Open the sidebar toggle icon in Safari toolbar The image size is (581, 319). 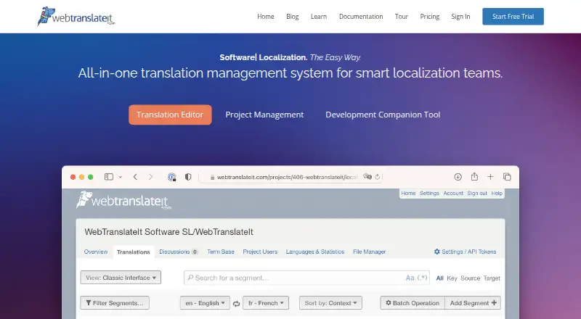click(108, 177)
